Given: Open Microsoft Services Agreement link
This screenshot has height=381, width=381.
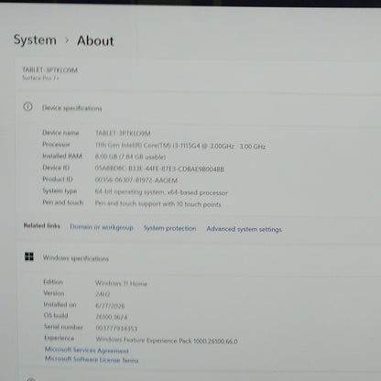Looking at the screenshot, I should pyautogui.click(x=87, y=350).
